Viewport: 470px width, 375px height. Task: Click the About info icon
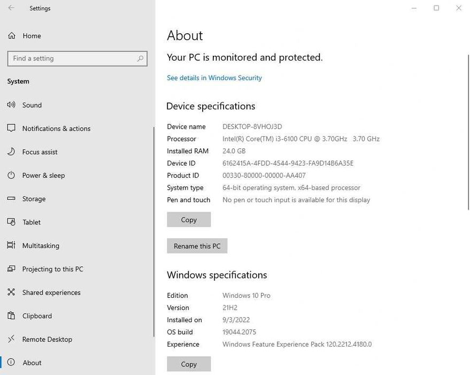[11, 362]
